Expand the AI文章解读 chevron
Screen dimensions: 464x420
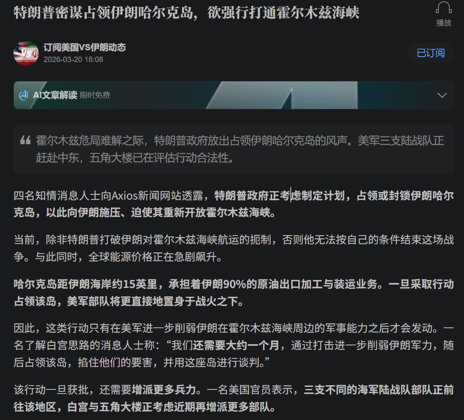pyautogui.click(x=442, y=95)
